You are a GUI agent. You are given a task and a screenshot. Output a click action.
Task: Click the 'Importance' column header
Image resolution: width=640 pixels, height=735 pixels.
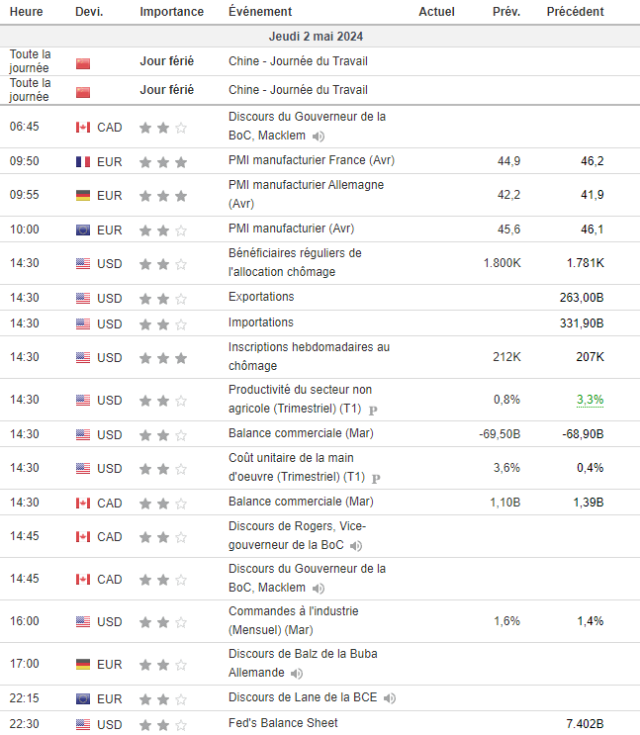coord(171,12)
